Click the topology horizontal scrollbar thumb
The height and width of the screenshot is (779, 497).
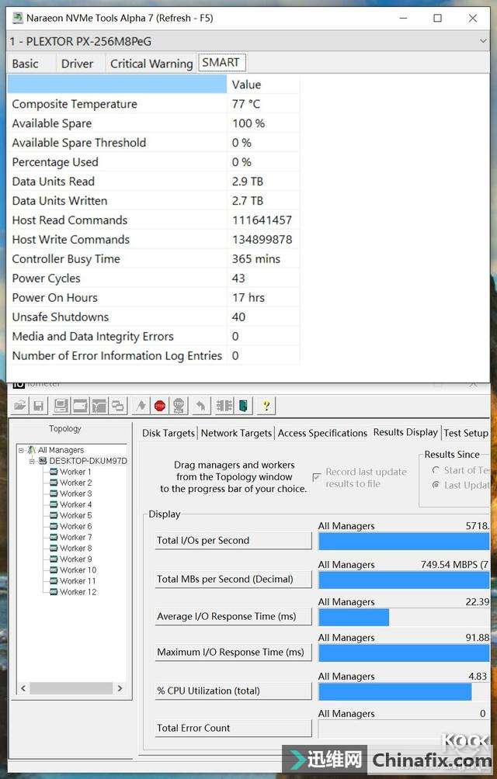71,688
